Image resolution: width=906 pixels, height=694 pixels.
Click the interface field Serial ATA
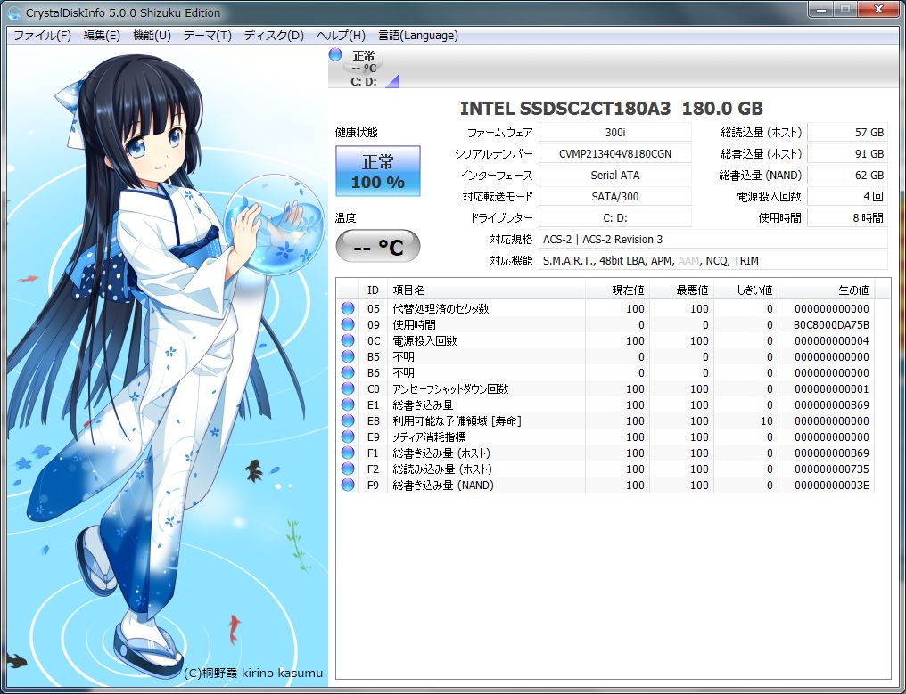pos(614,175)
